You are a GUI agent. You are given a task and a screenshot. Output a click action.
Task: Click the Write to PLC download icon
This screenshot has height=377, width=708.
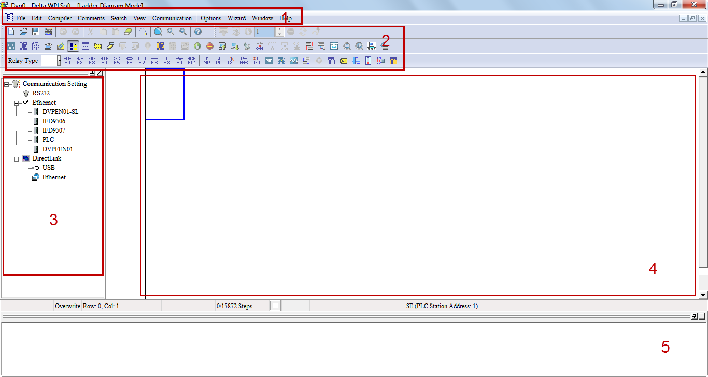[x=235, y=46]
